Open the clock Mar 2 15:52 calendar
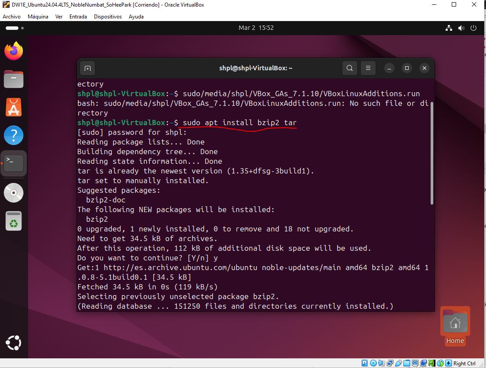Viewport: 486px width, 368px height. coord(256,28)
